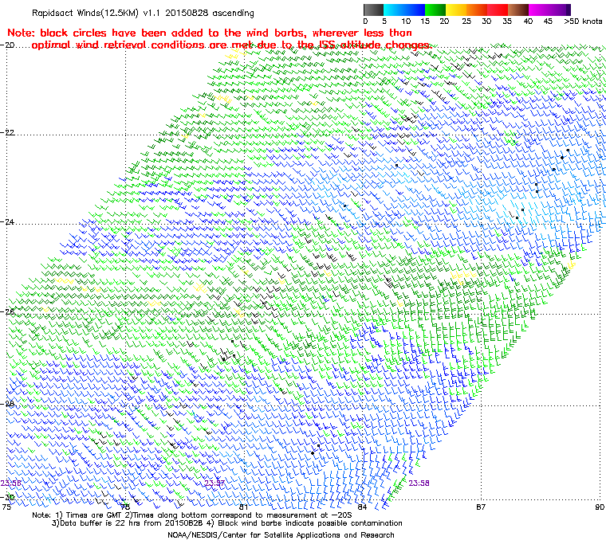Select the '-20' latitude axis label
Image resolution: width=606 pixels, height=548 pixels.
click(x=7, y=45)
